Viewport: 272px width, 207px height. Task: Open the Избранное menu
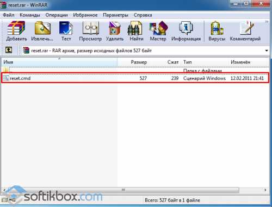coord(85,15)
